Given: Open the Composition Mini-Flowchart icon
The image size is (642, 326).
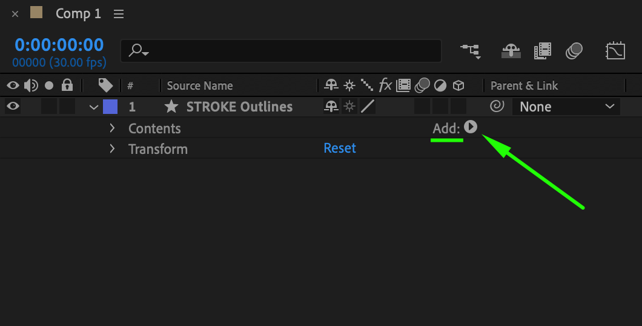Looking at the screenshot, I should [471, 51].
